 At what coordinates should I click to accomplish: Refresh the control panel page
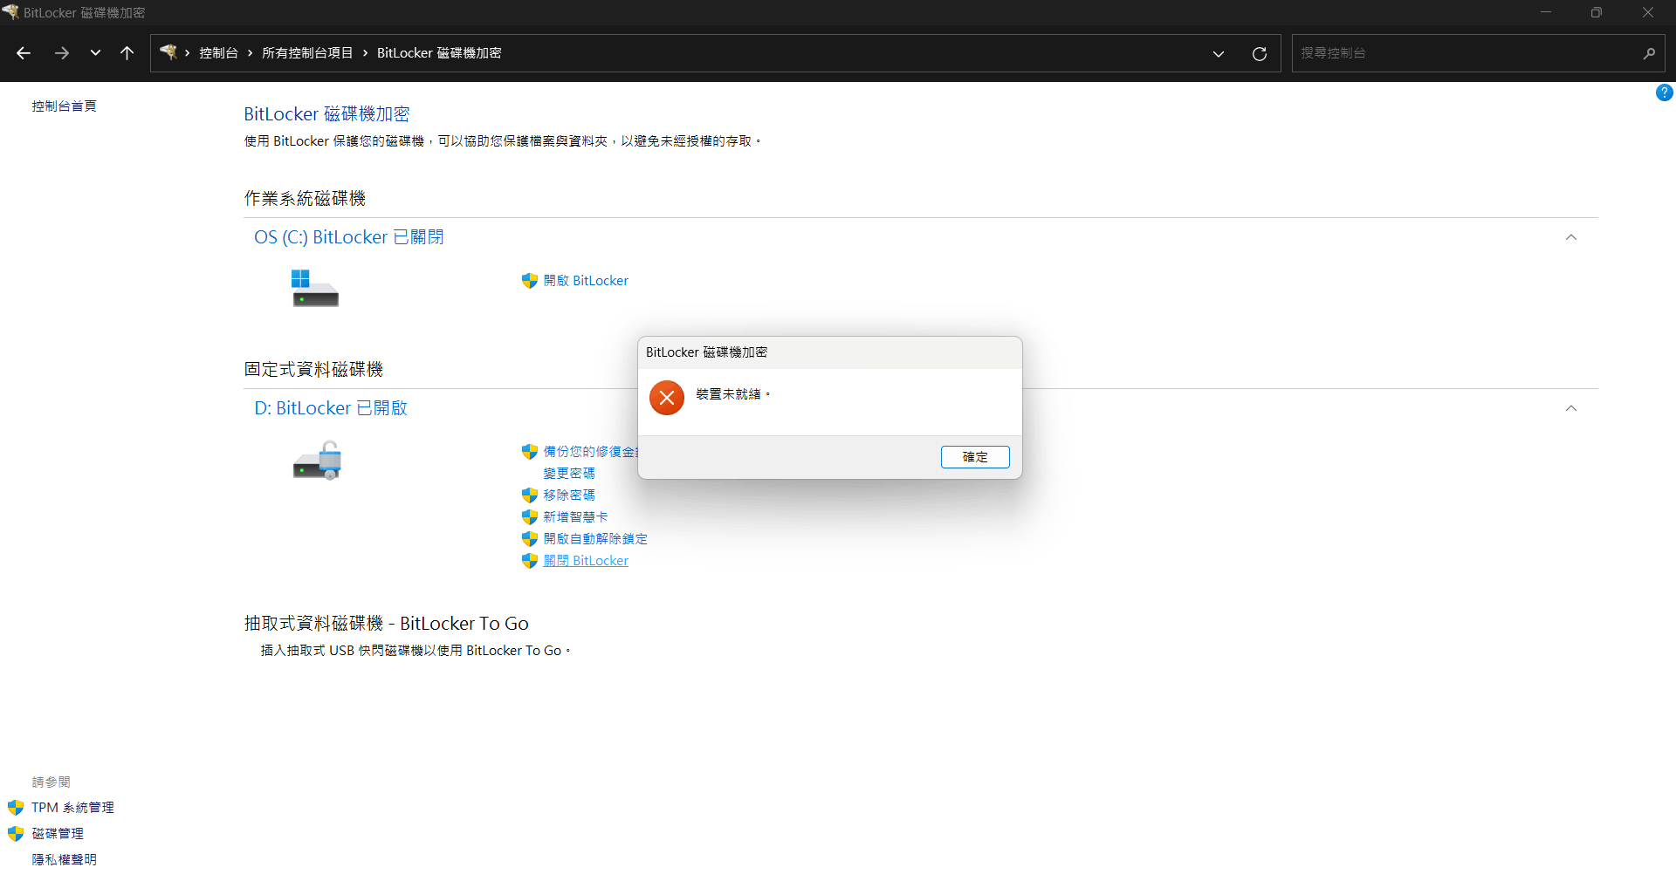click(x=1260, y=53)
